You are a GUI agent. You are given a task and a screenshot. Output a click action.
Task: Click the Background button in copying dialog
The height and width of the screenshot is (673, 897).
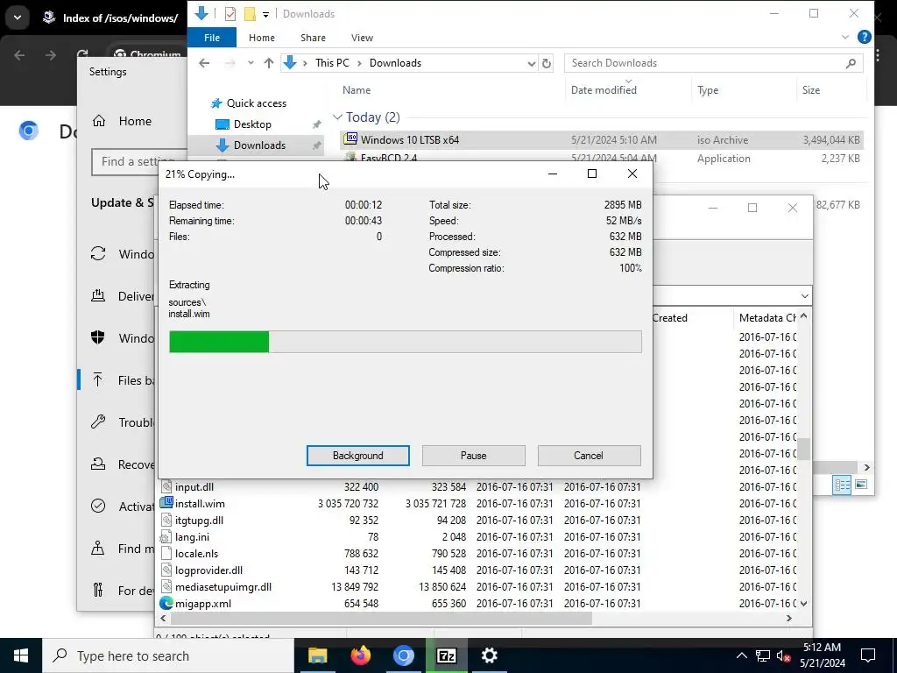coord(357,456)
